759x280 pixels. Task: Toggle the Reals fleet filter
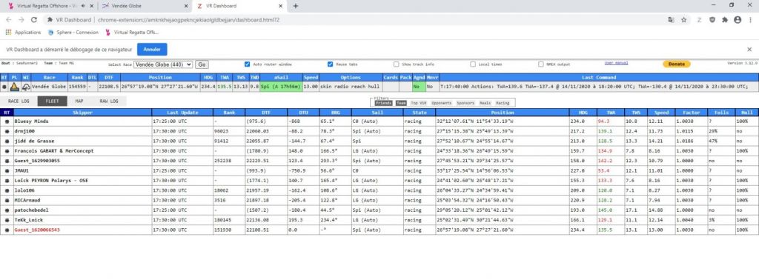click(x=485, y=103)
